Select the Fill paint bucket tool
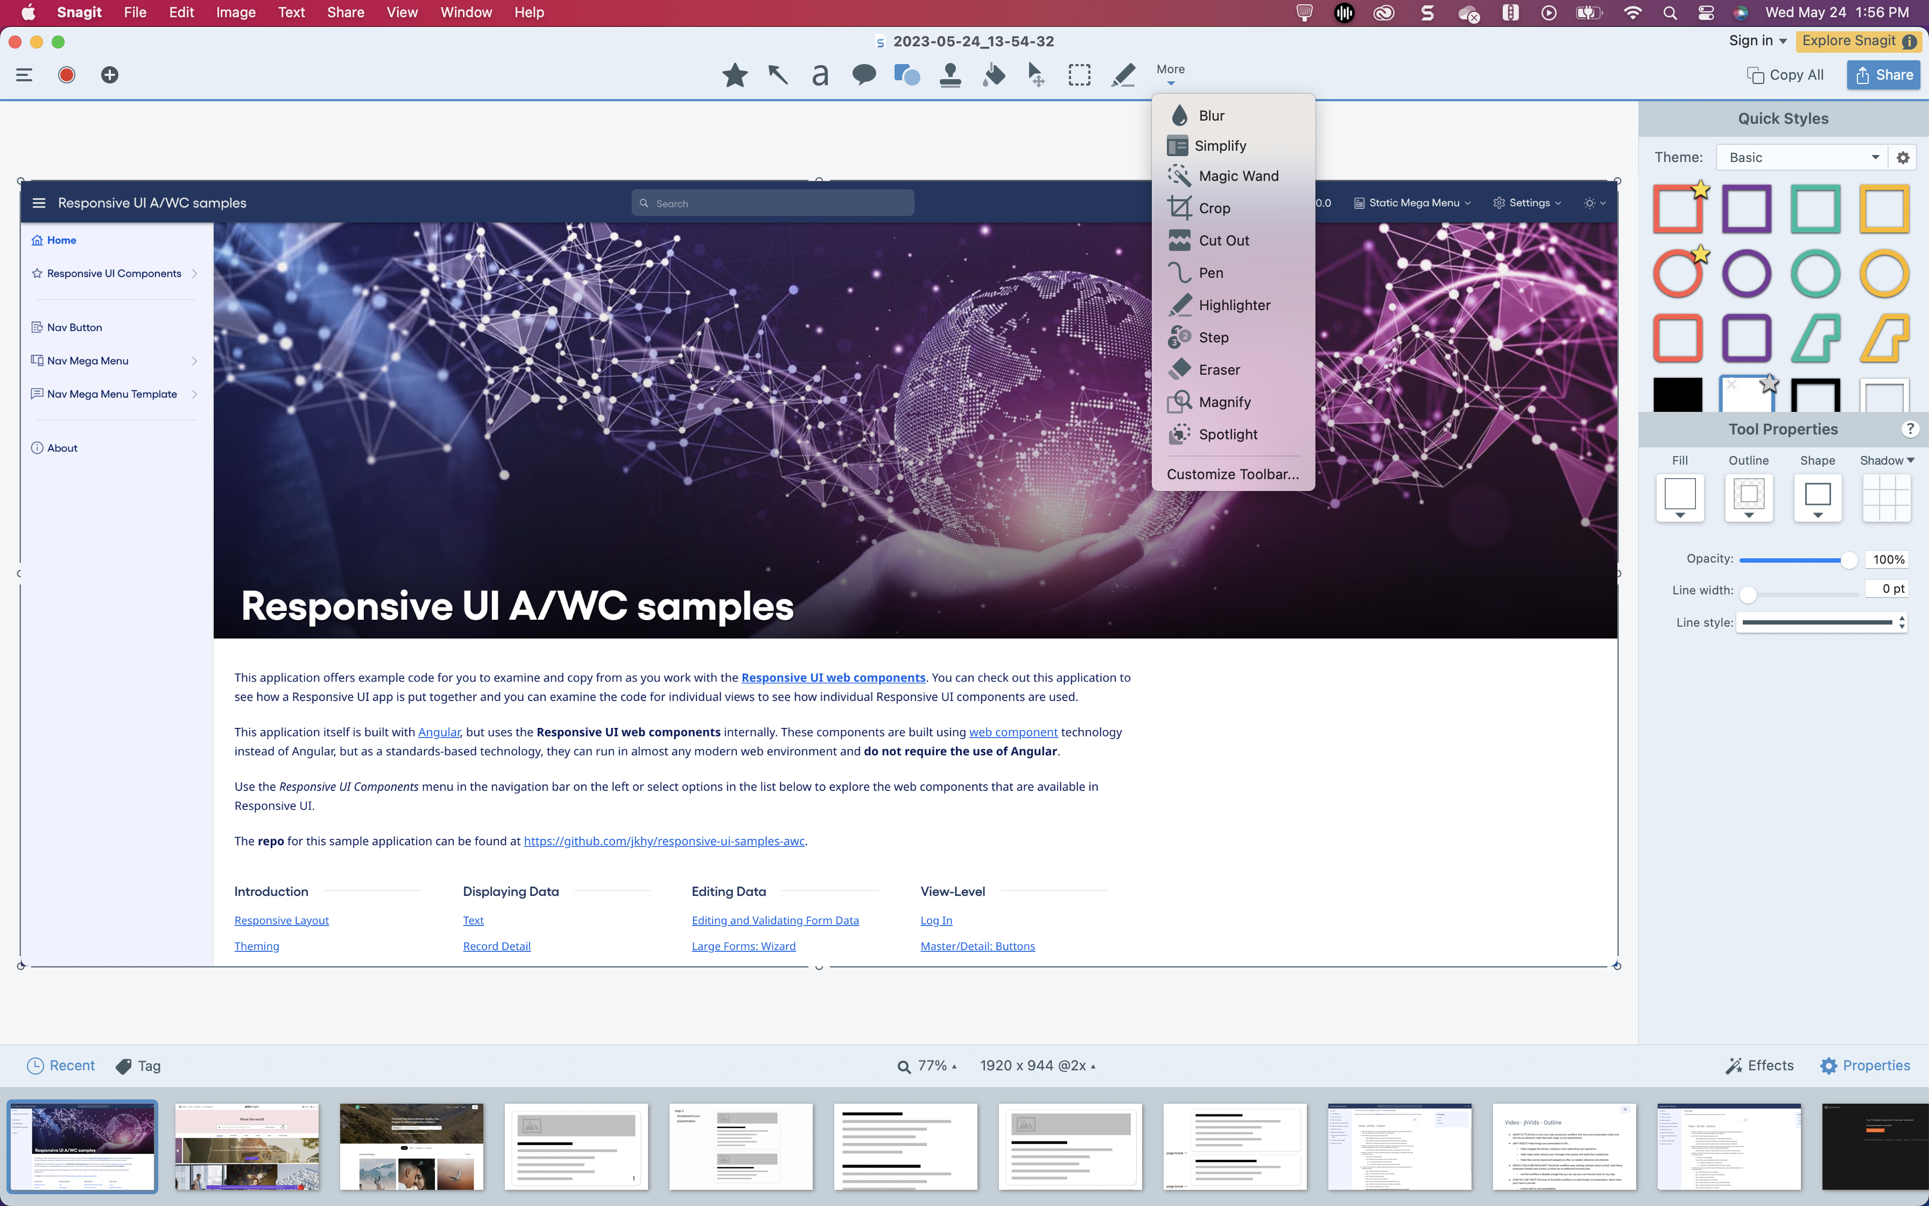The height and width of the screenshot is (1206, 1929). 993,75
